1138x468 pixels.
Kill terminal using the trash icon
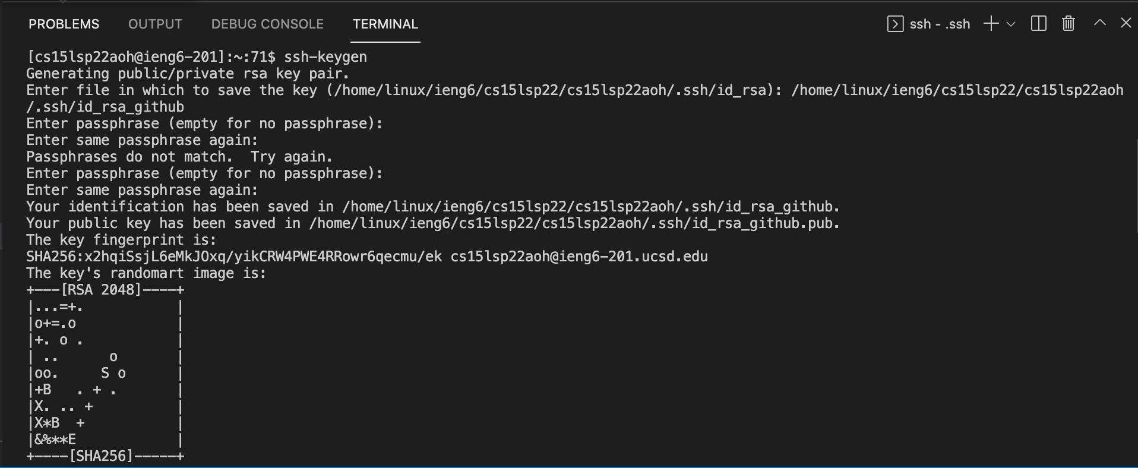point(1069,24)
